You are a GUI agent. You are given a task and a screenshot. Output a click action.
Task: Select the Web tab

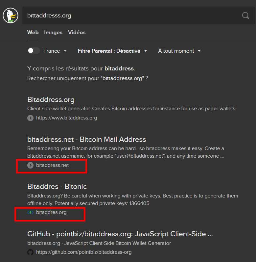[33, 32]
